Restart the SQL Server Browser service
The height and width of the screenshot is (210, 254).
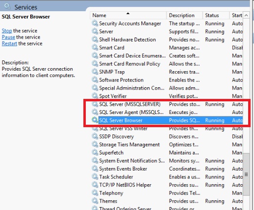click(9, 43)
